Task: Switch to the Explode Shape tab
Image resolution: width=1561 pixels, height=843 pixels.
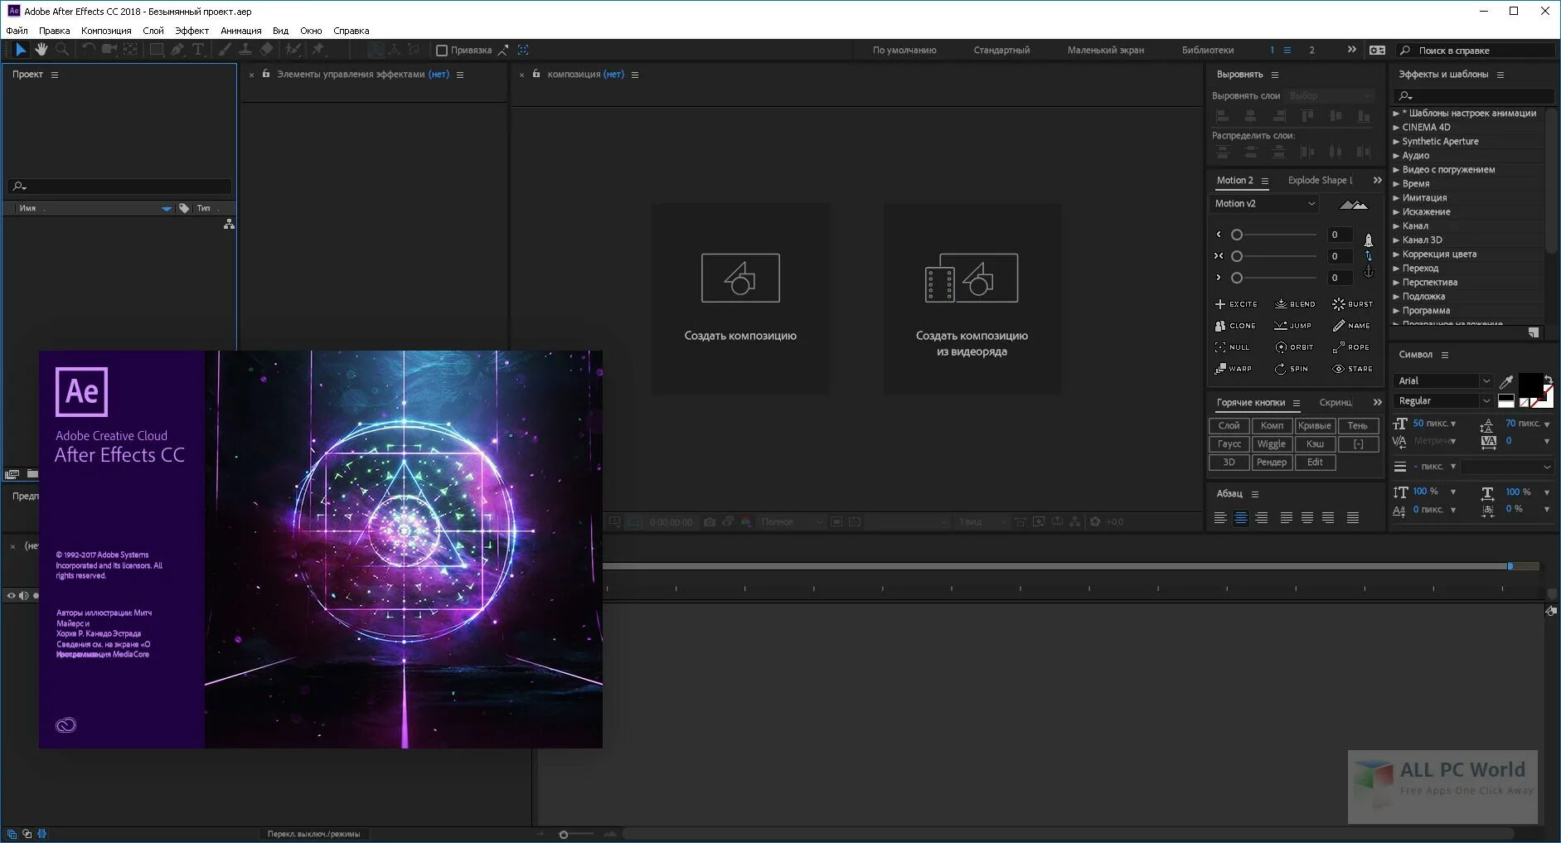Action: 1320,181
